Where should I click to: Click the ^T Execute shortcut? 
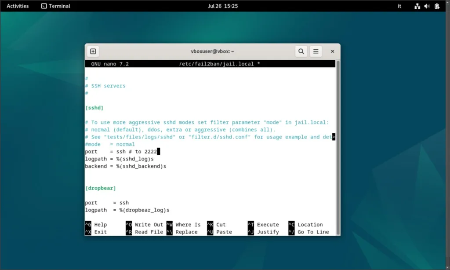pyautogui.click(x=264, y=225)
